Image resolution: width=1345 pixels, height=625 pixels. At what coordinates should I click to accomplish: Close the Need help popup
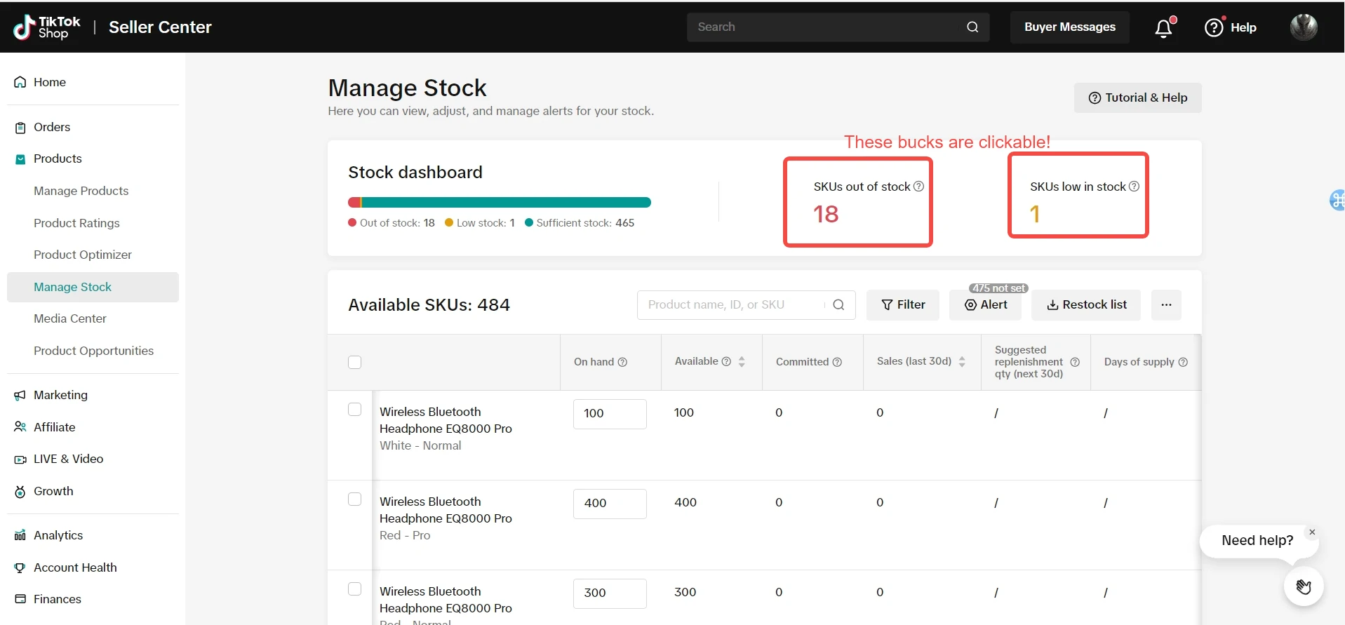tap(1311, 532)
